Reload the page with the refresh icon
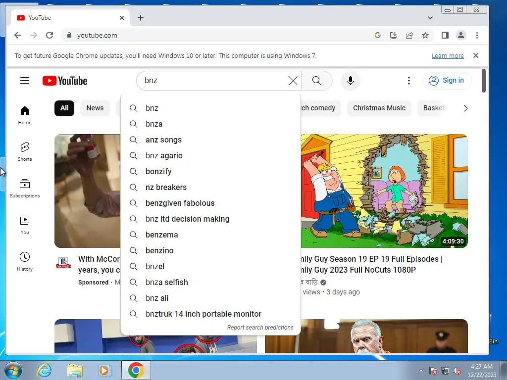This screenshot has height=380, width=507. coord(50,35)
